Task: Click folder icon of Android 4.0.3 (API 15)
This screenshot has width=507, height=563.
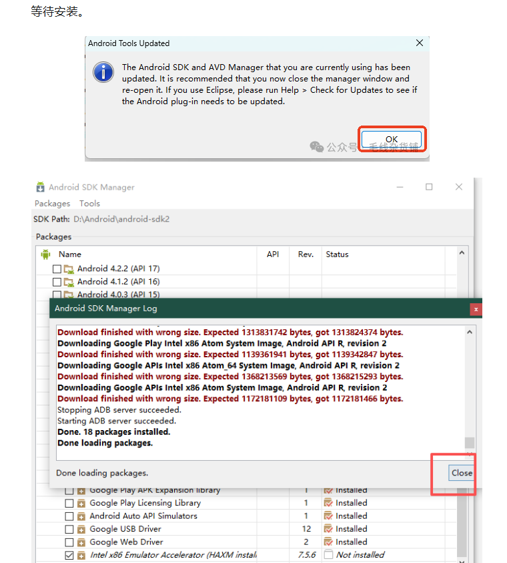Action: pyautogui.click(x=69, y=295)
